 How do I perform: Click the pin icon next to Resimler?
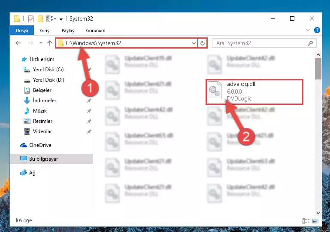click(89, 121)
